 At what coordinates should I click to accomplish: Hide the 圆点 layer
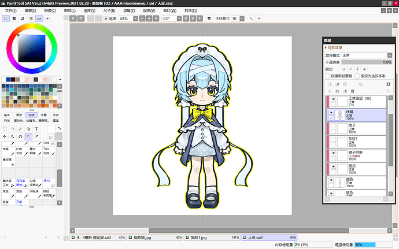coord(333,166)
